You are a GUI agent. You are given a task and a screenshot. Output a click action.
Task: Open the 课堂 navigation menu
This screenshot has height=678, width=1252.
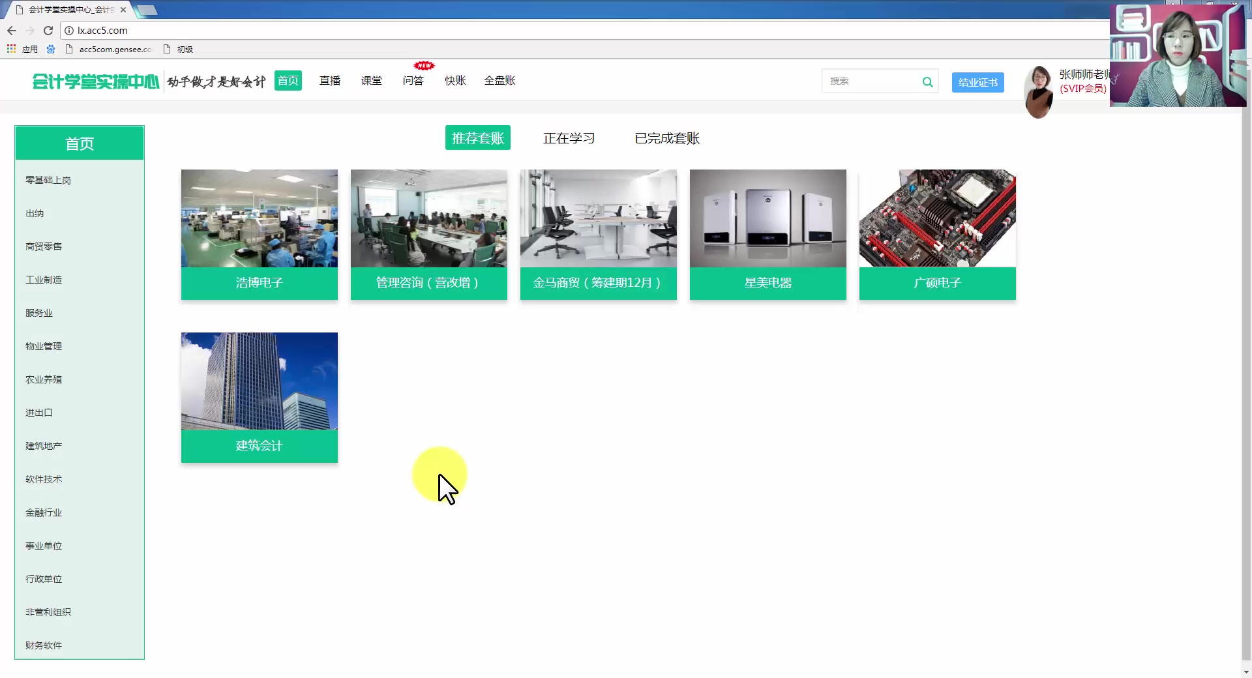click(371, 81)
